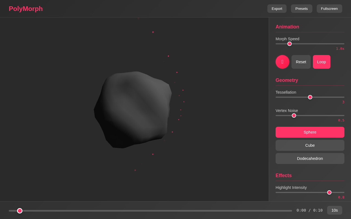The height and width of the screenshot is (219, 351).
Task: Enter Fullscreen mode
Action: [x=329, y=8]
